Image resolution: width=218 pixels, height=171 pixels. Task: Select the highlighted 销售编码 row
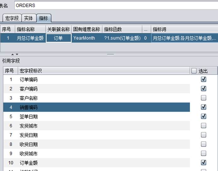click(x=95, y=107)
